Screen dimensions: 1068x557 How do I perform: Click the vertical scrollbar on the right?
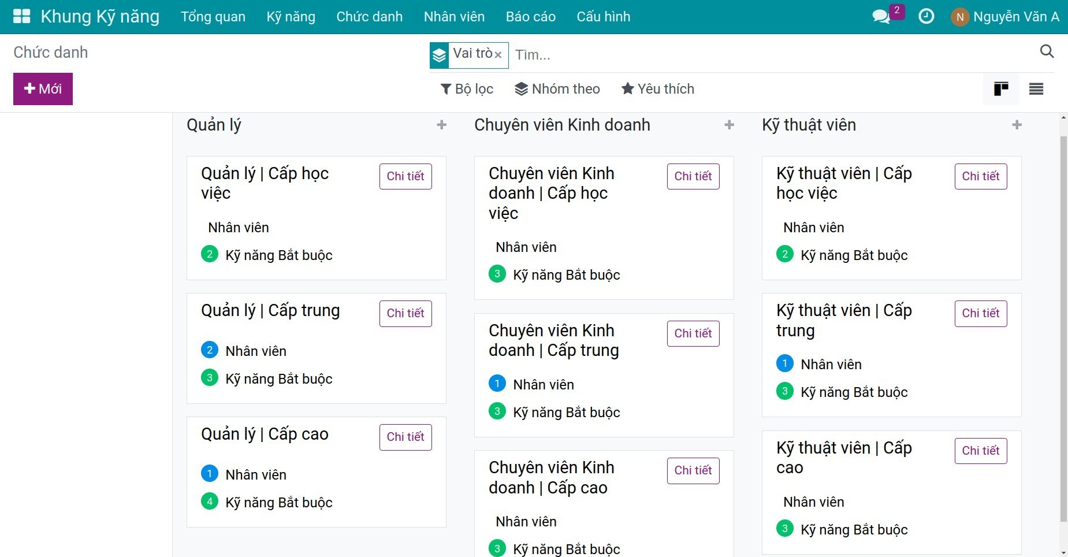pos(1064,329)
